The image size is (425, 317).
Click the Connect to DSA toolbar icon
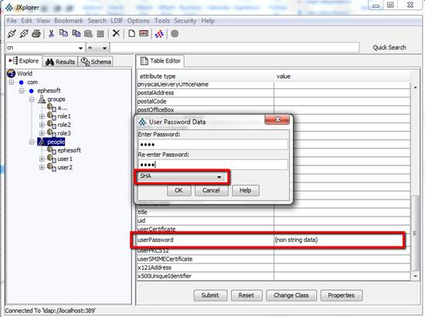(x=12, y=33)
